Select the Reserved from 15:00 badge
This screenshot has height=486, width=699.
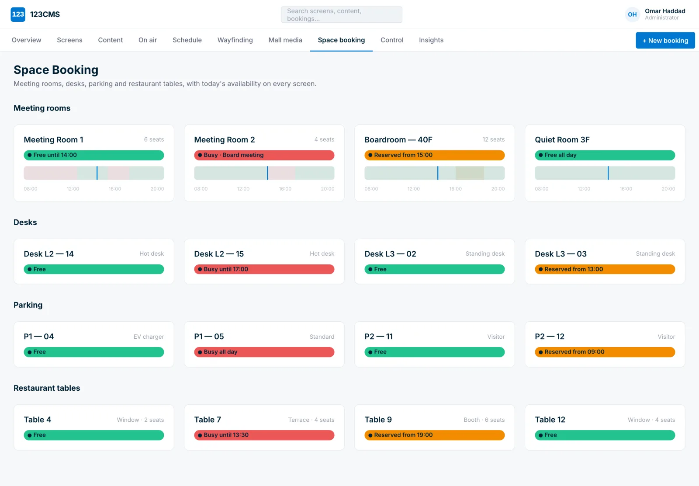click(x=434, y=155)
